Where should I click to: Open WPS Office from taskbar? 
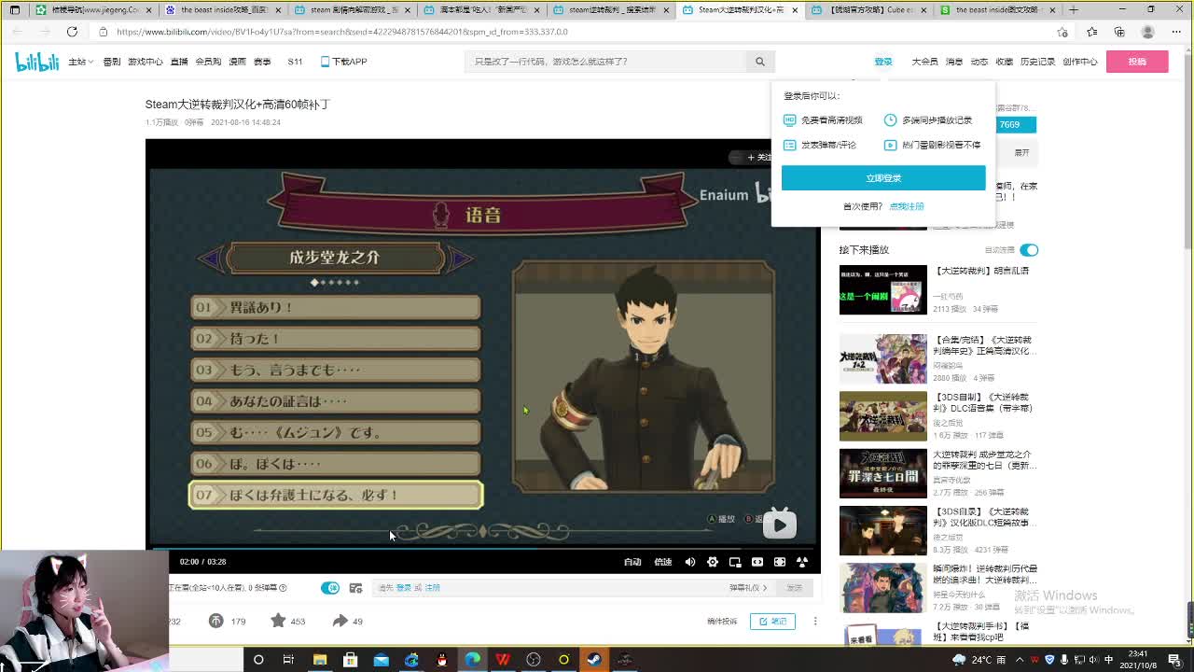(503, 660)
